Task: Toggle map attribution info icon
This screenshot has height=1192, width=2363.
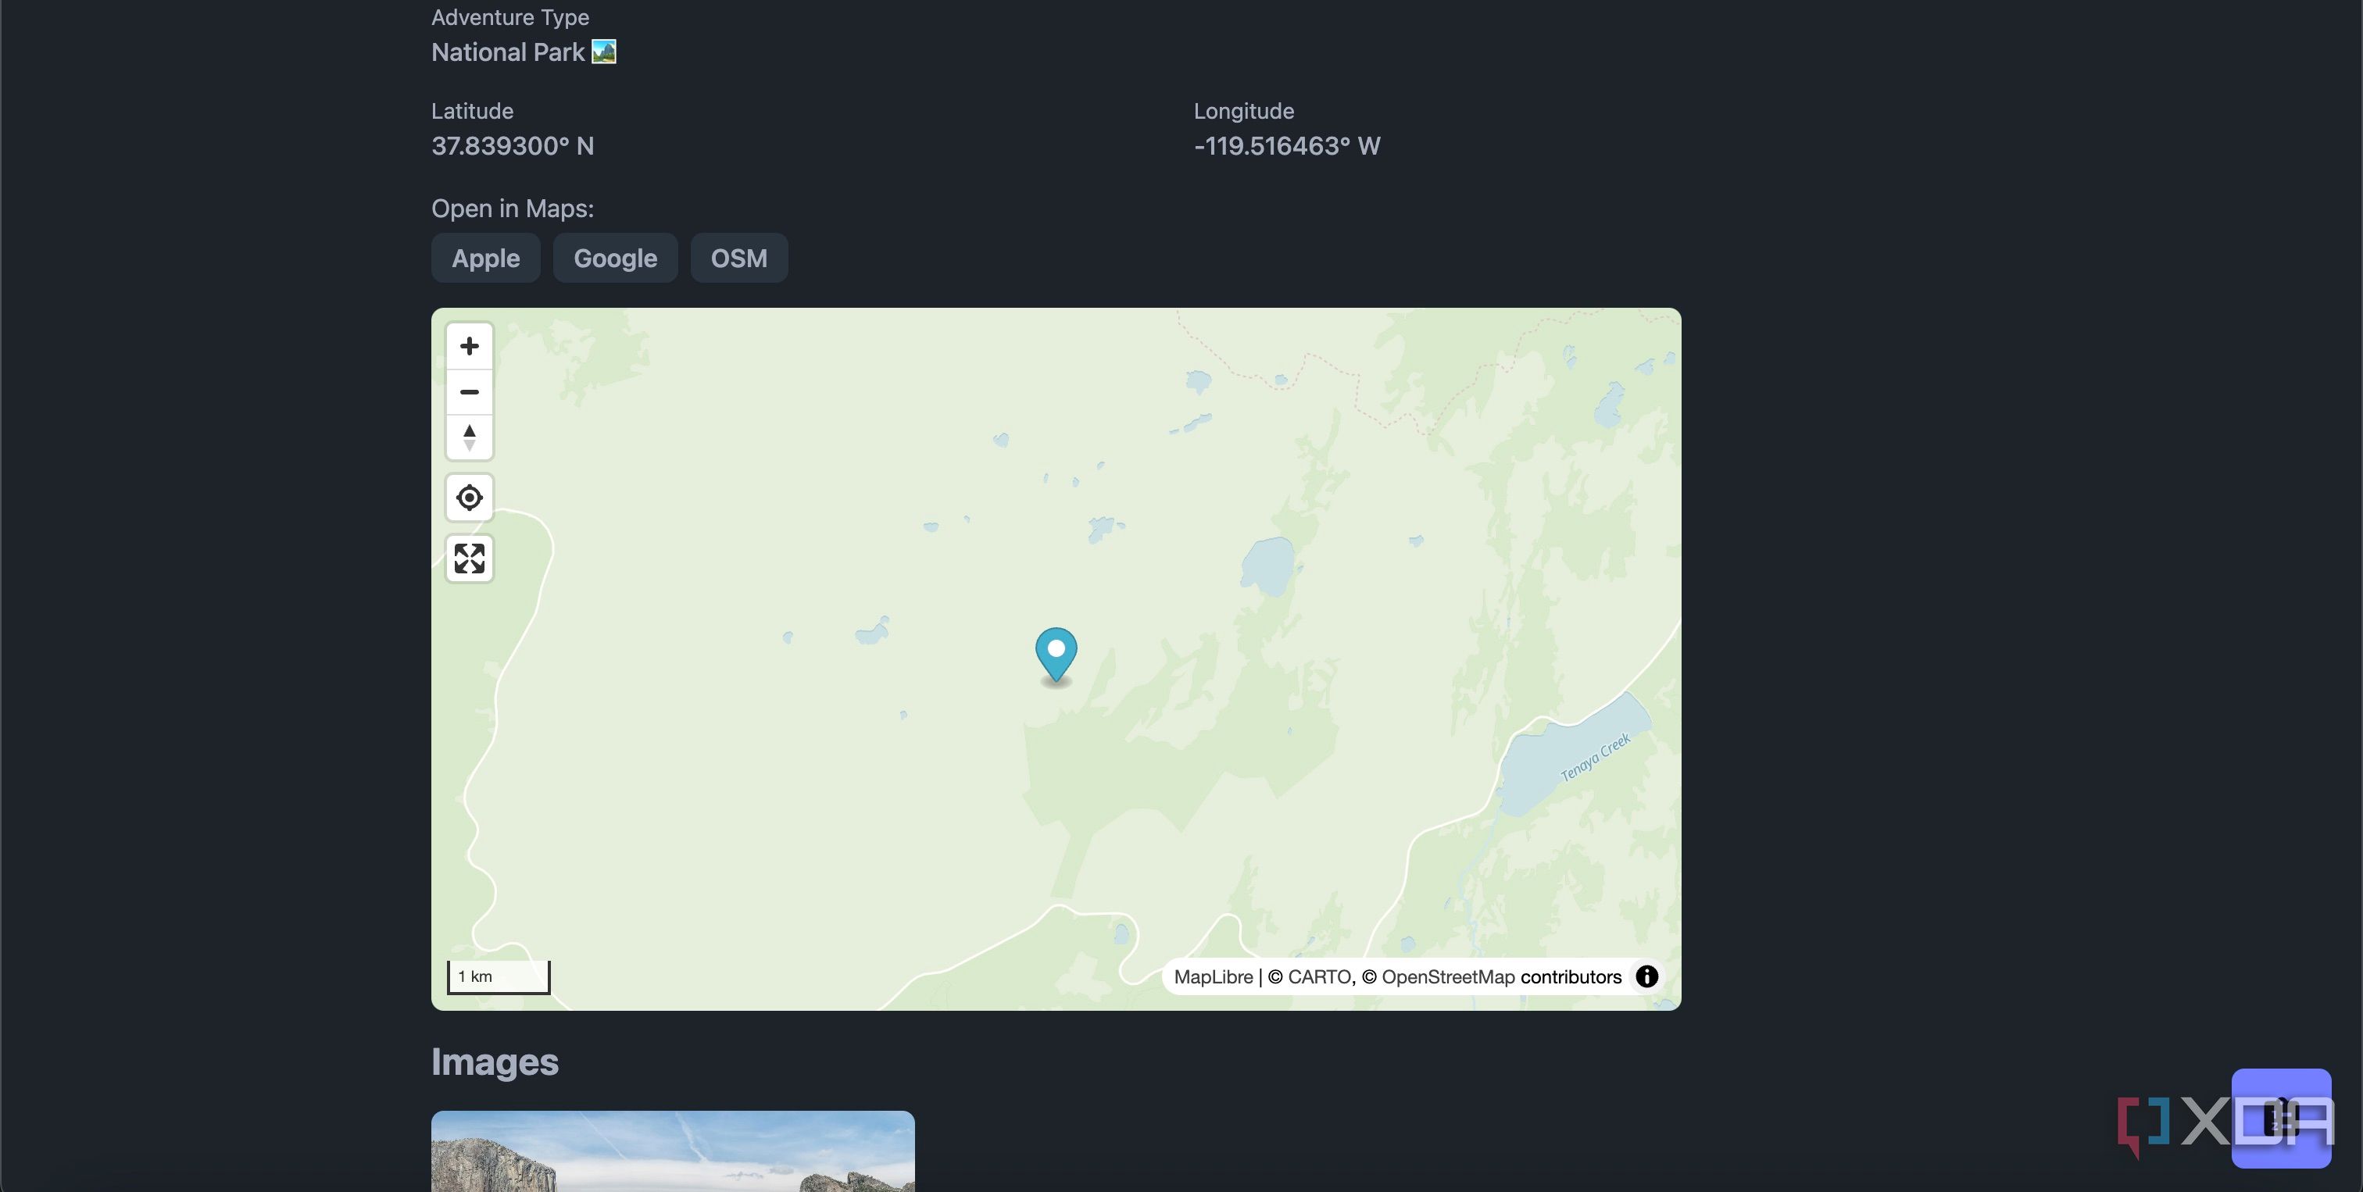Action: click(x=1646, y=976)
